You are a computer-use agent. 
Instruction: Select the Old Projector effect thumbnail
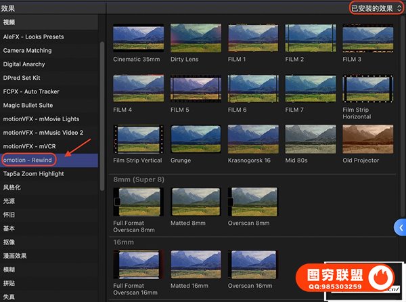coord(368,139)
